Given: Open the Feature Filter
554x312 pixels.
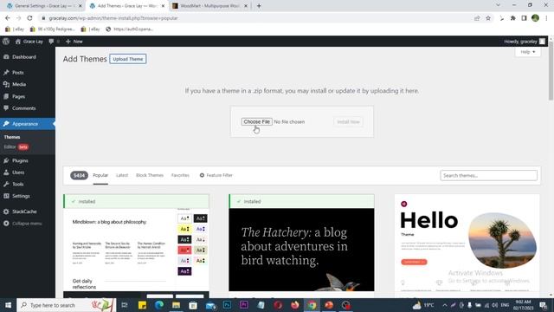Looking at the screenshot, I should coord(216,175).
